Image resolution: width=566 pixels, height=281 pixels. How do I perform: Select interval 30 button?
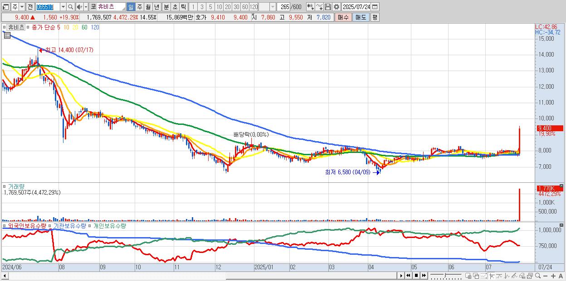click(x=236, y=7)
